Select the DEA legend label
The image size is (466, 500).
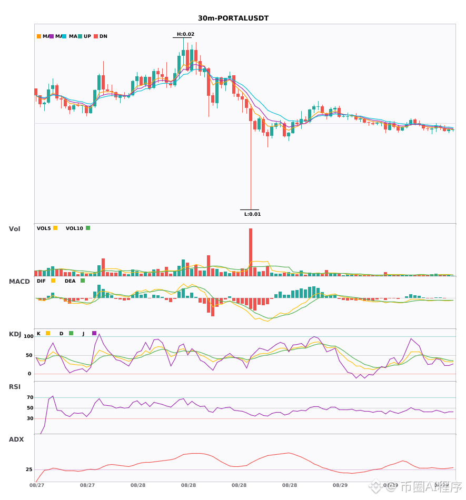click(70, 281)
